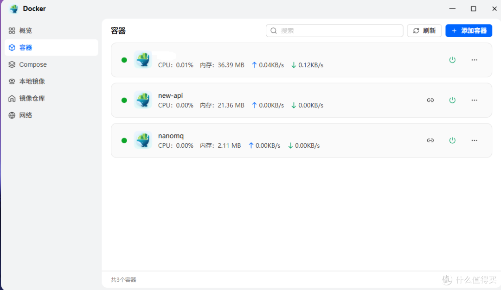
Task: Open the 网络 network page
Action: tap(51, 115)
